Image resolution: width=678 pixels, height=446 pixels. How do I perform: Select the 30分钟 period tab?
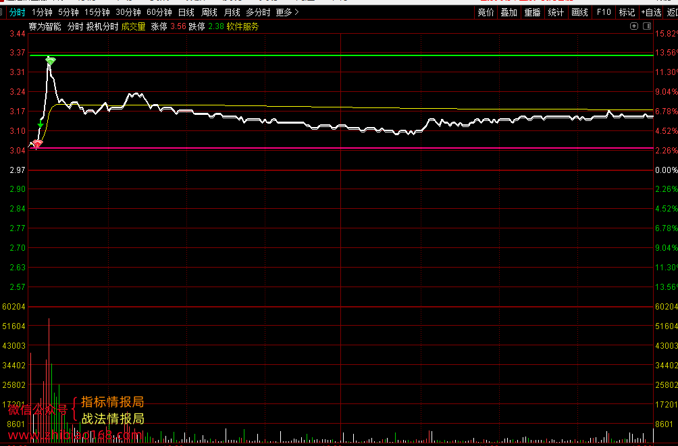click(x=128, y=13)
